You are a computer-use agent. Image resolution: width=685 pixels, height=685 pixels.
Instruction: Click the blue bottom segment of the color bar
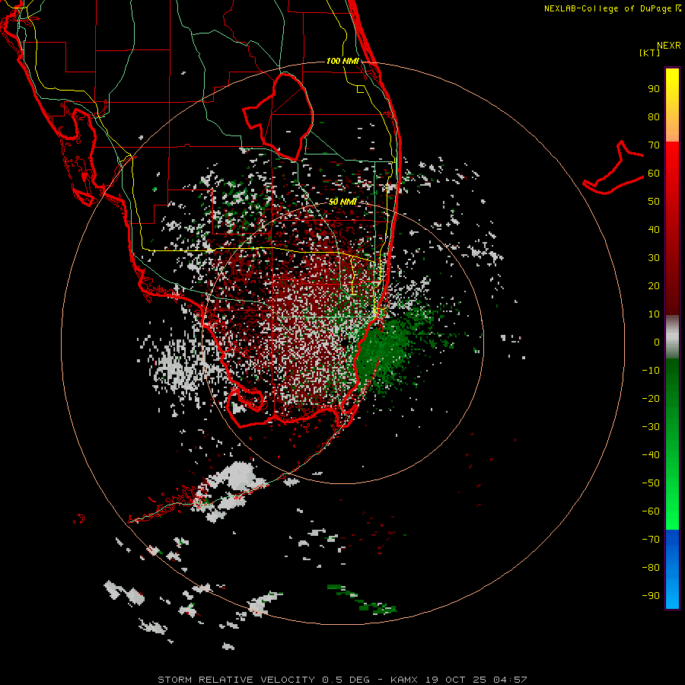(672, 569)
